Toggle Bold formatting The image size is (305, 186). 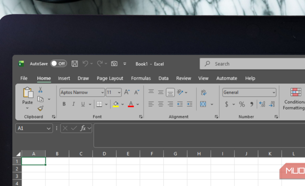pyautogui.click(x=64, y=104)
